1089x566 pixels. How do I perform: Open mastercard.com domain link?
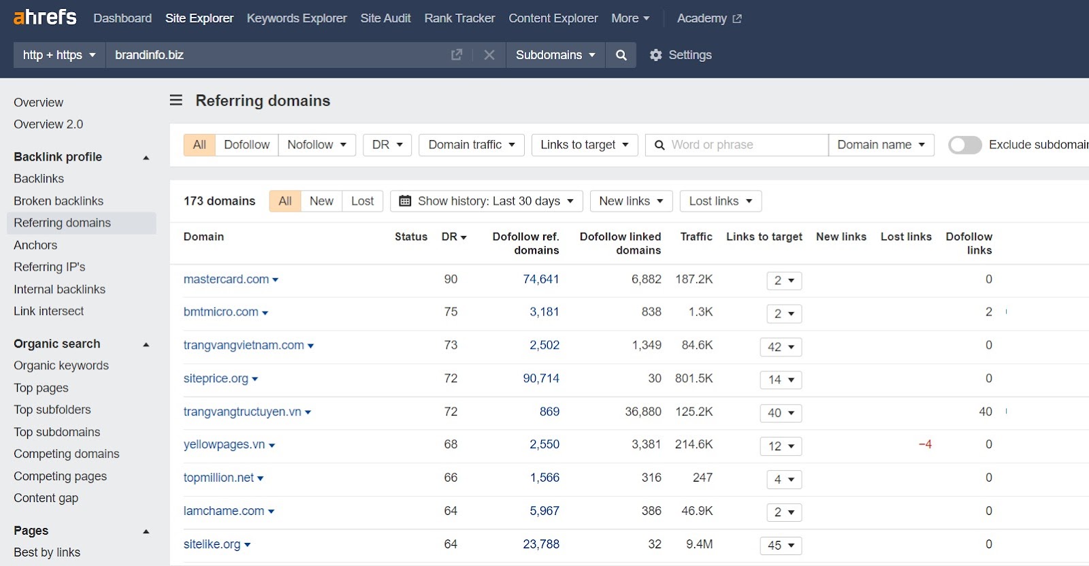(226, 280)
